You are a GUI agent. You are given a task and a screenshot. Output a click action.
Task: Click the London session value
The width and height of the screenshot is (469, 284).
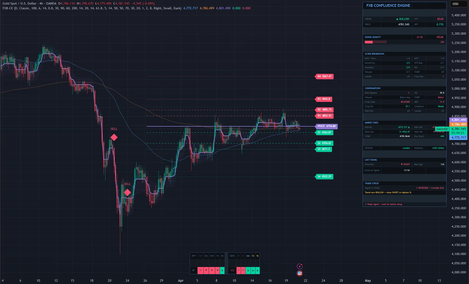pyautogui.click(x=406, y=148)
